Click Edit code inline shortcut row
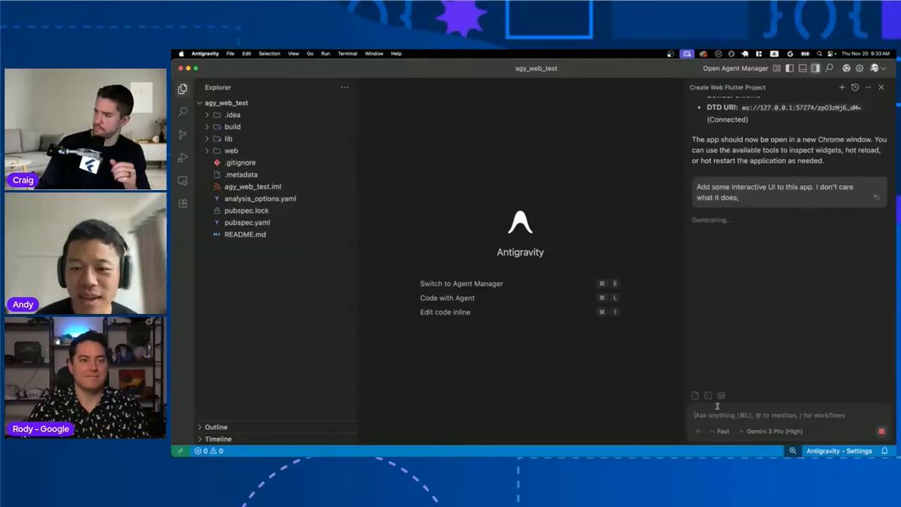Viewport: 901px width, 507px height. (520, 312)
